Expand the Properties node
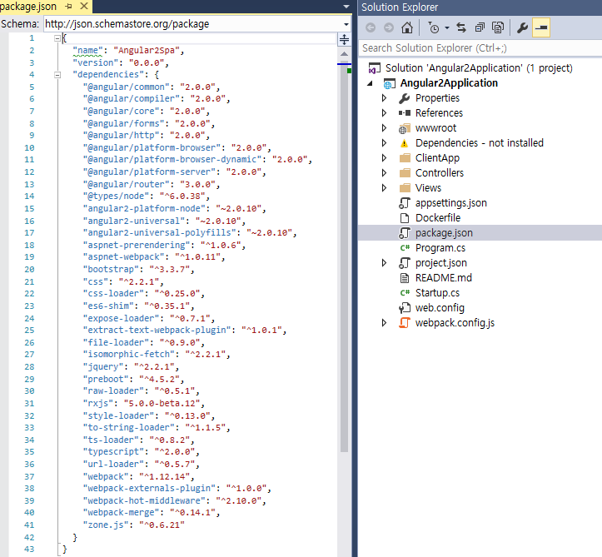The width and height of the screenshot is (602, 557). 384,98
